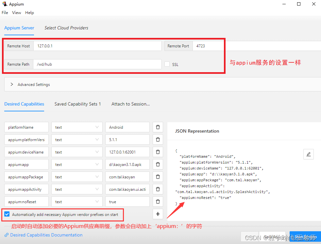Switch to Saved Capability Sets tab
Viewport: 321px width, 244px height.
point(77,104)
